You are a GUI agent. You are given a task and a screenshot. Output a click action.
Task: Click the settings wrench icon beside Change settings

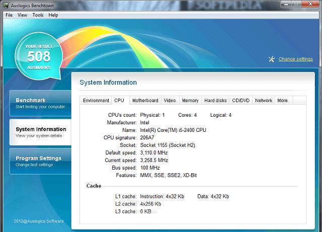pos(272,59)
